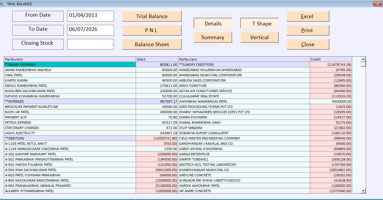Select CCA GUJARAT REAL ESTATE entry
Screen dimensions: 383x200
(x=244, y=96)
